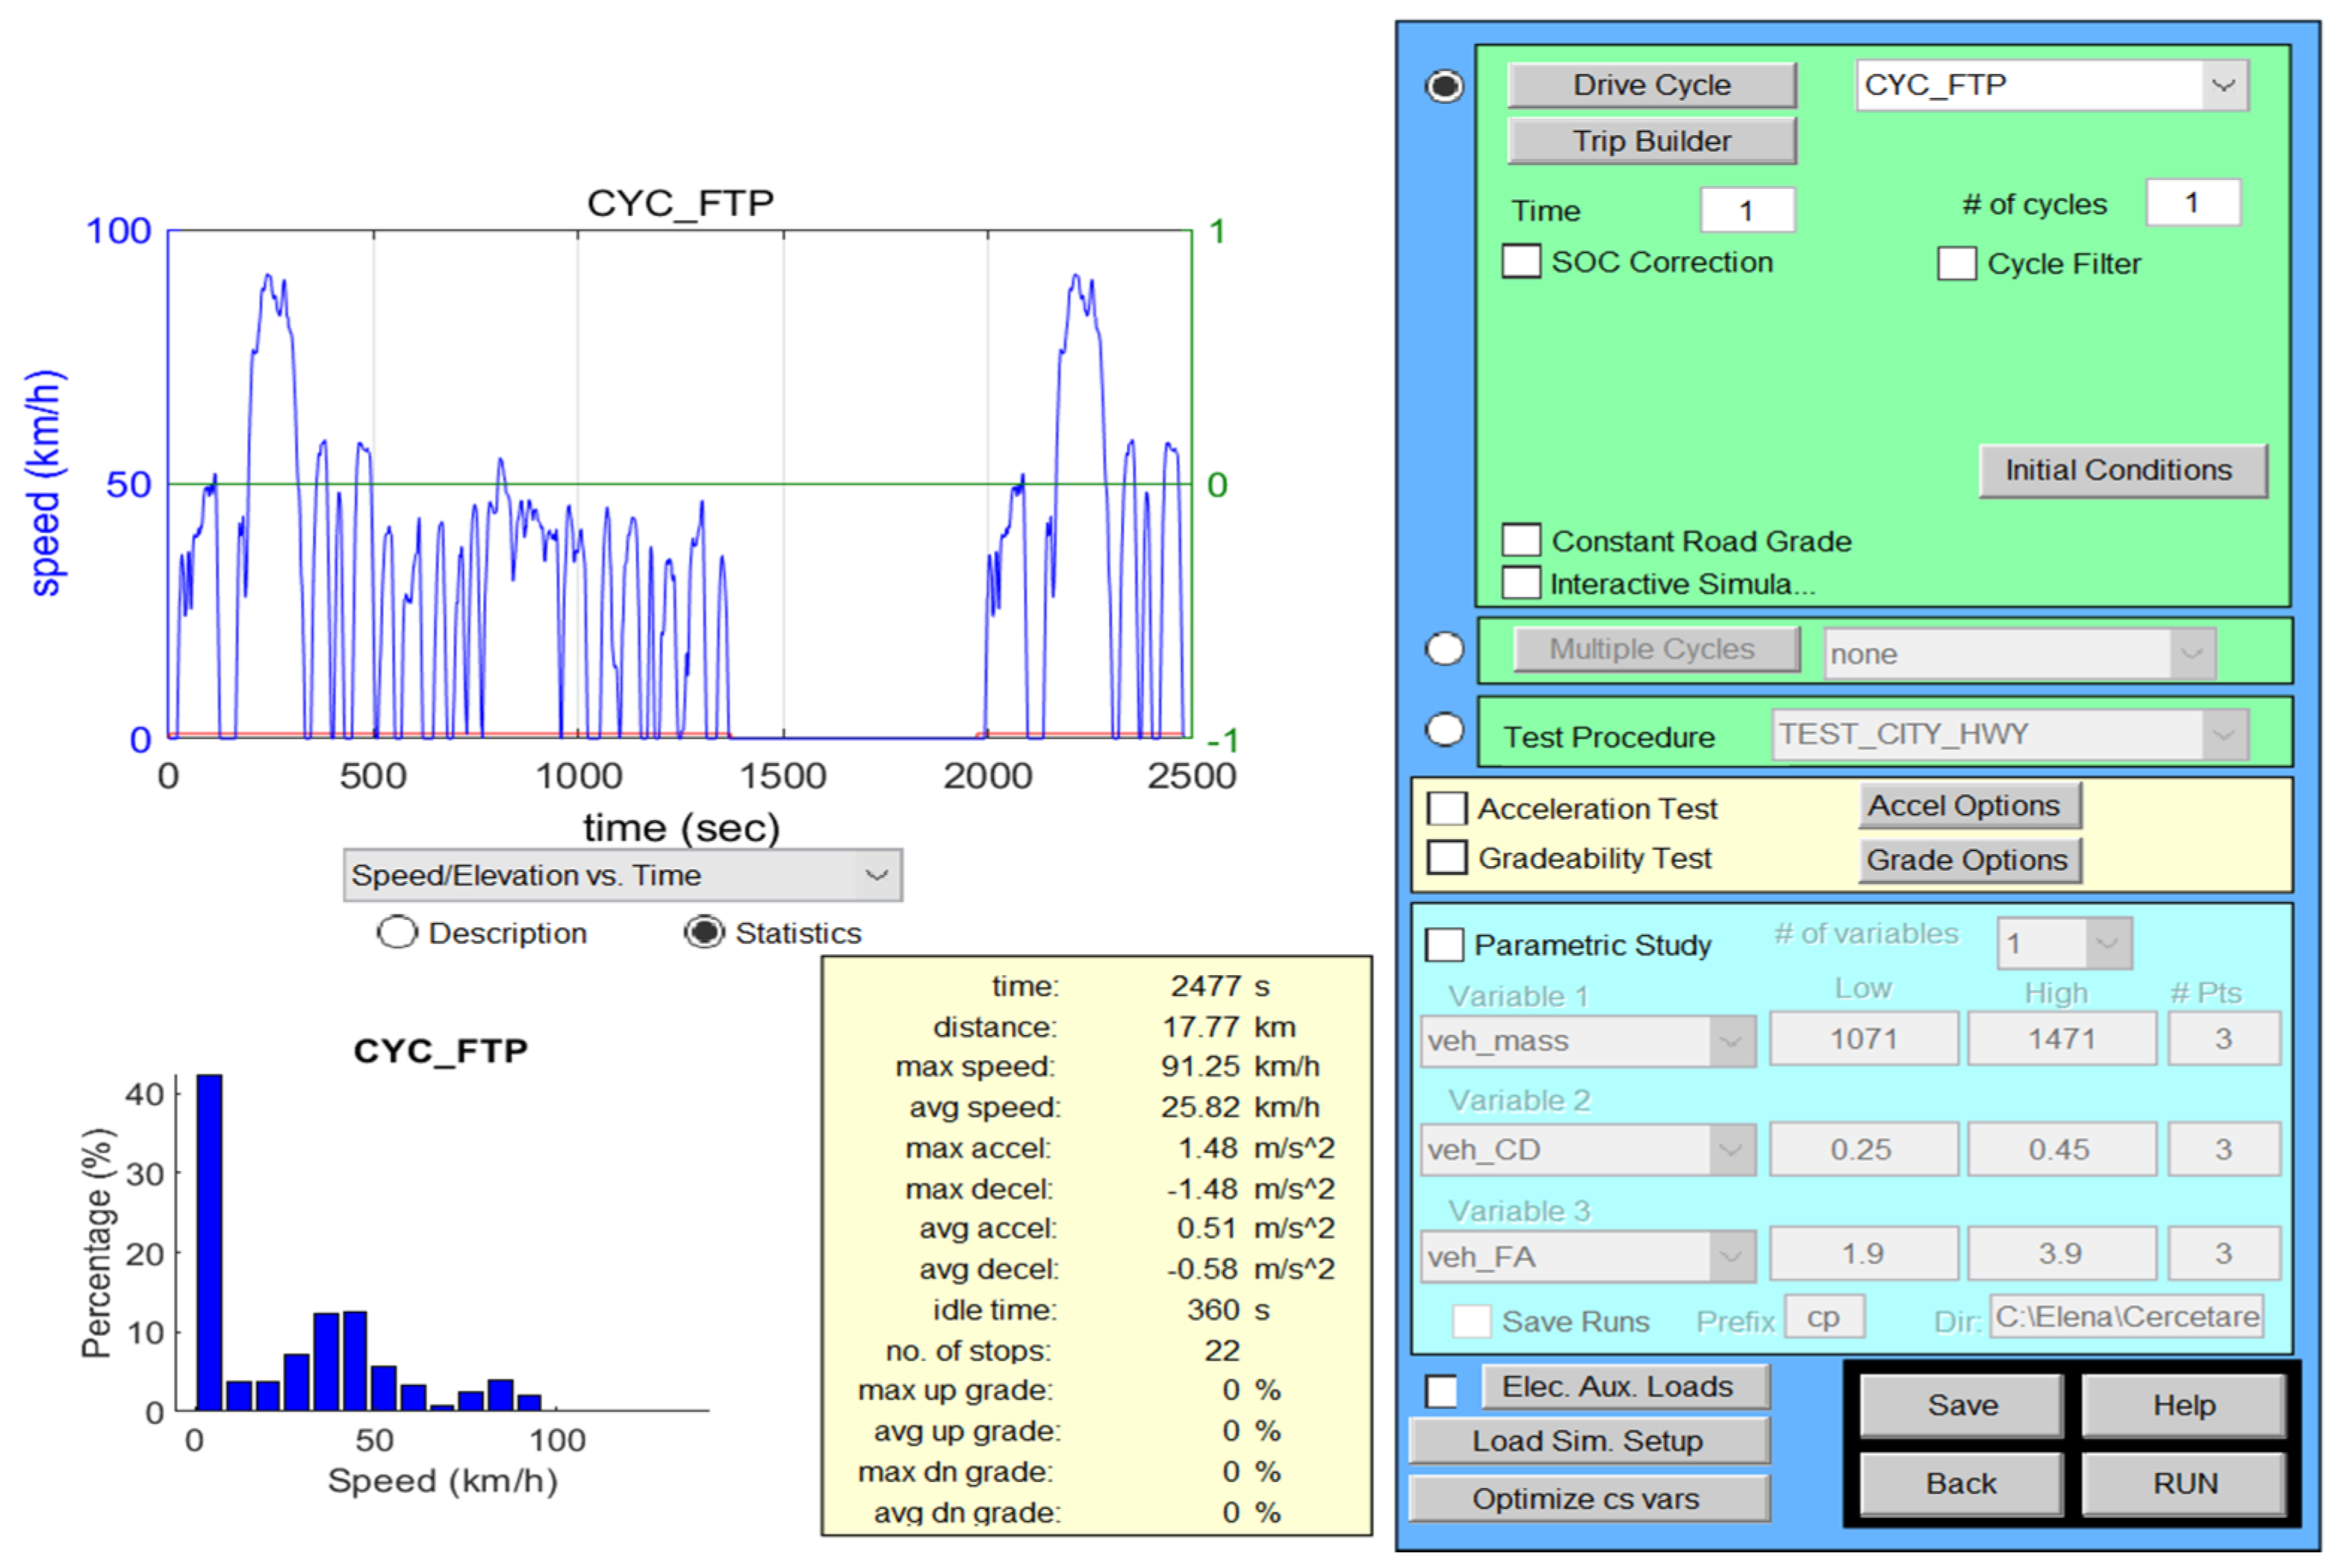Click the Optimize cs vars button
2338x1568 pixels.
pos(1588,1499)
